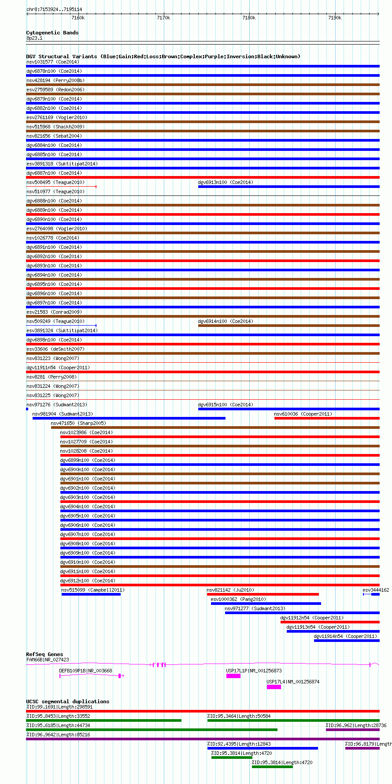
Task: Select variant dgv6914n100 (Coe2014) label
Action: pos(226,321)
